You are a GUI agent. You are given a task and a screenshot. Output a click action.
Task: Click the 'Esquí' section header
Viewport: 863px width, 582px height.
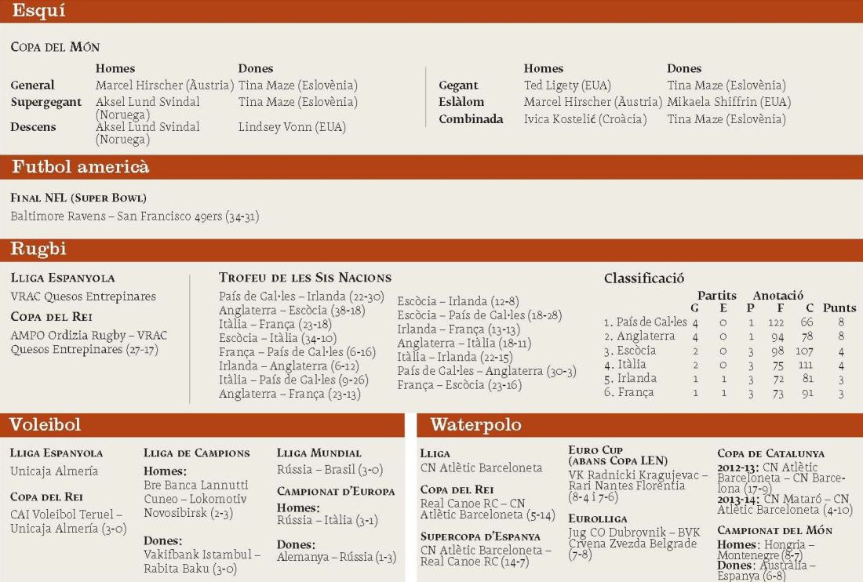[x=38, y=10]
